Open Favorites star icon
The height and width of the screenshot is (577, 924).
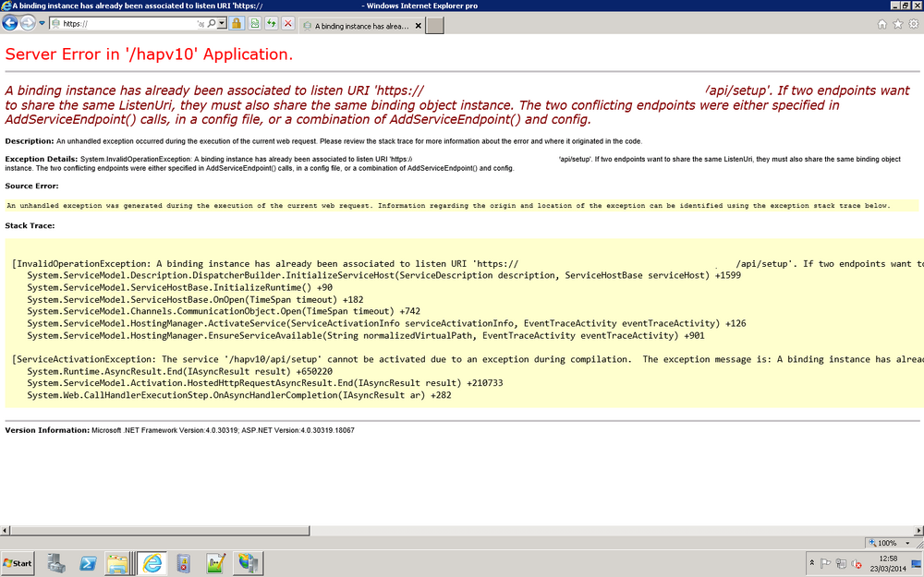point(897,24)
